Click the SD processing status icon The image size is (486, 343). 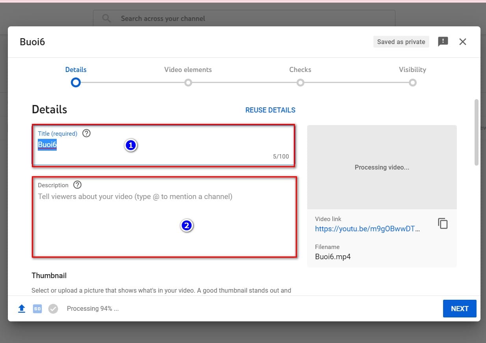pyautogui.click(x=37, y=309)
